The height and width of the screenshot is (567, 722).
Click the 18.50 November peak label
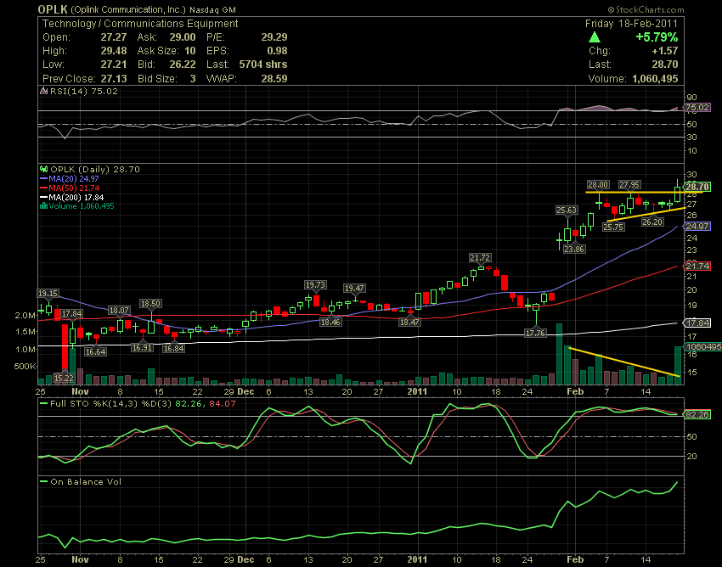[150, 303]
